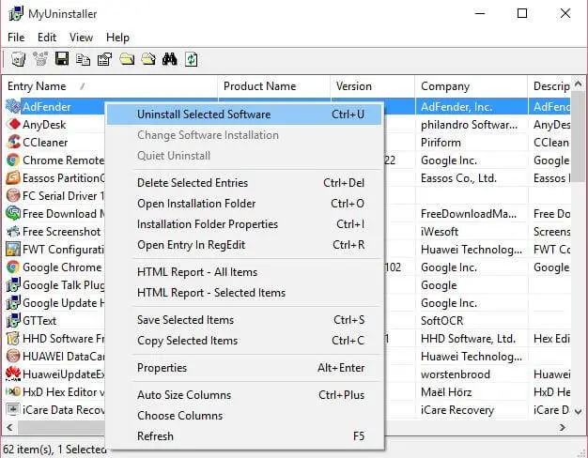Select the GTText entry
The image size is (588, 458).
[39, 321]
